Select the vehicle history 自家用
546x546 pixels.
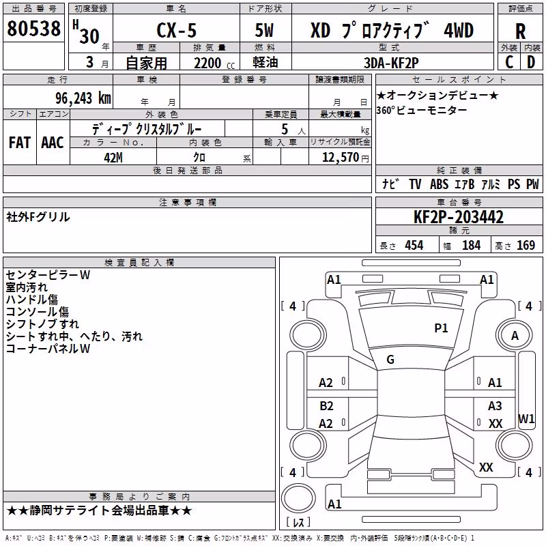(x=146, y=63)
